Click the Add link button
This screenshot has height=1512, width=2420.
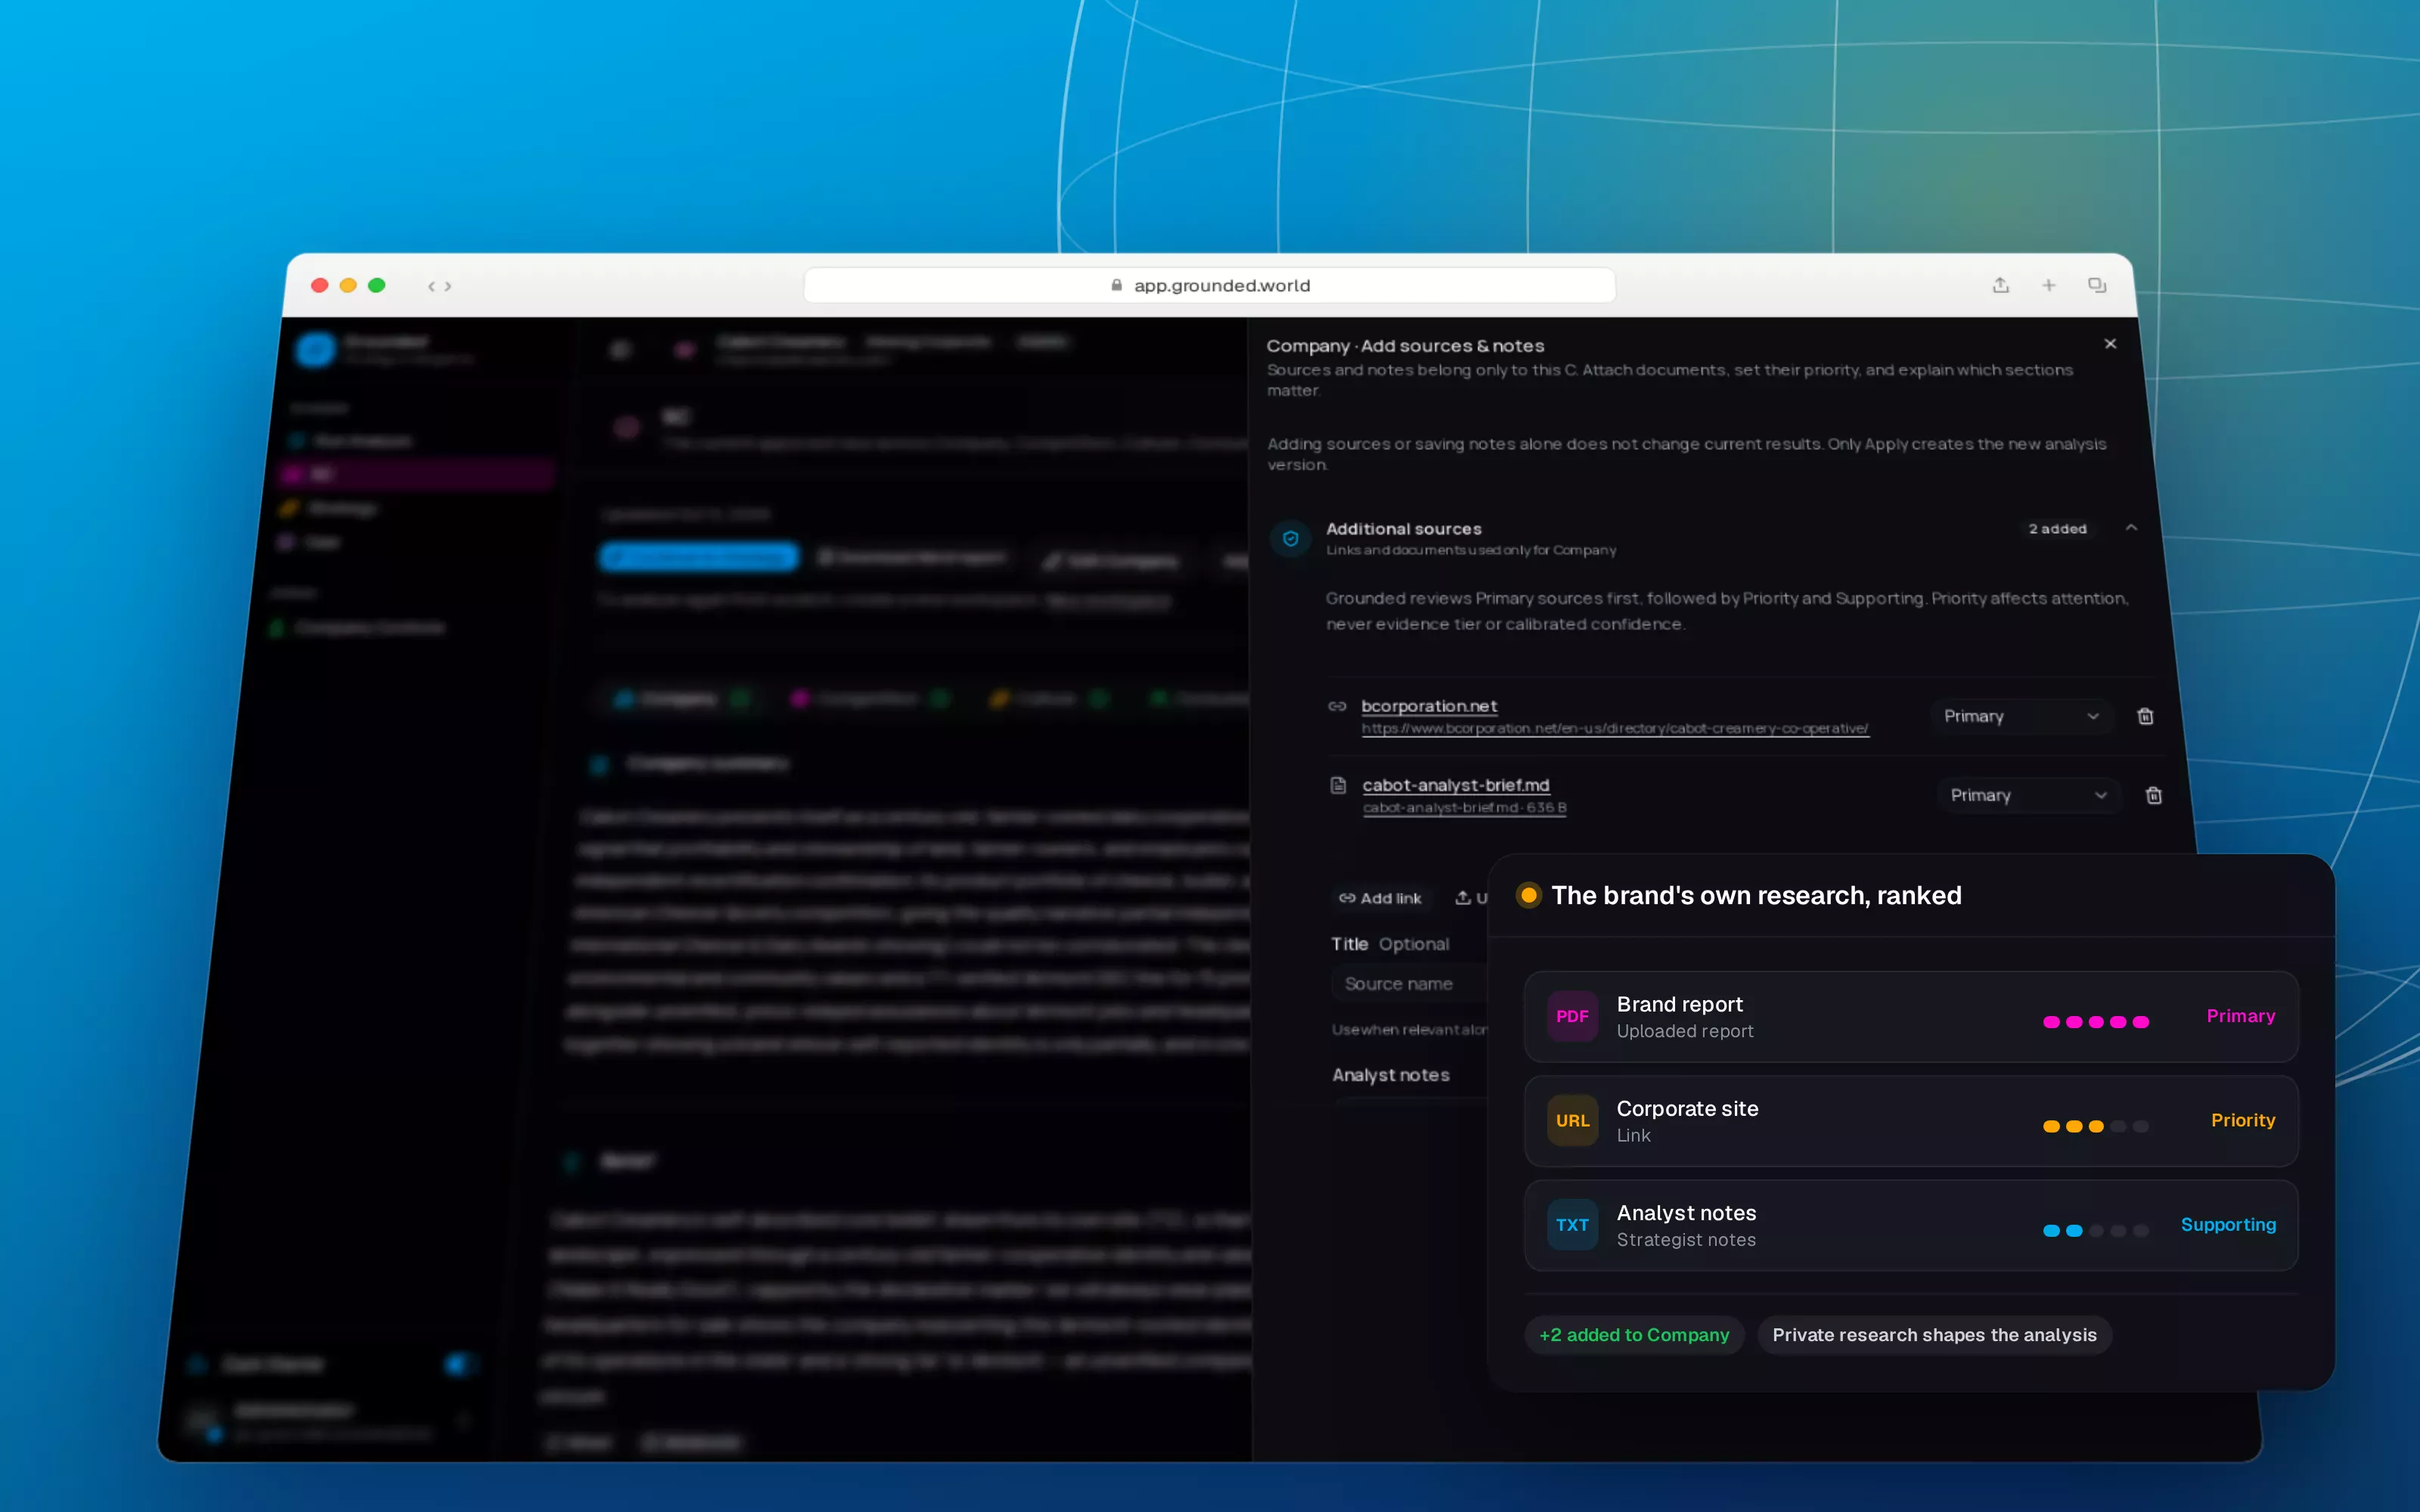pos(1380,898)
